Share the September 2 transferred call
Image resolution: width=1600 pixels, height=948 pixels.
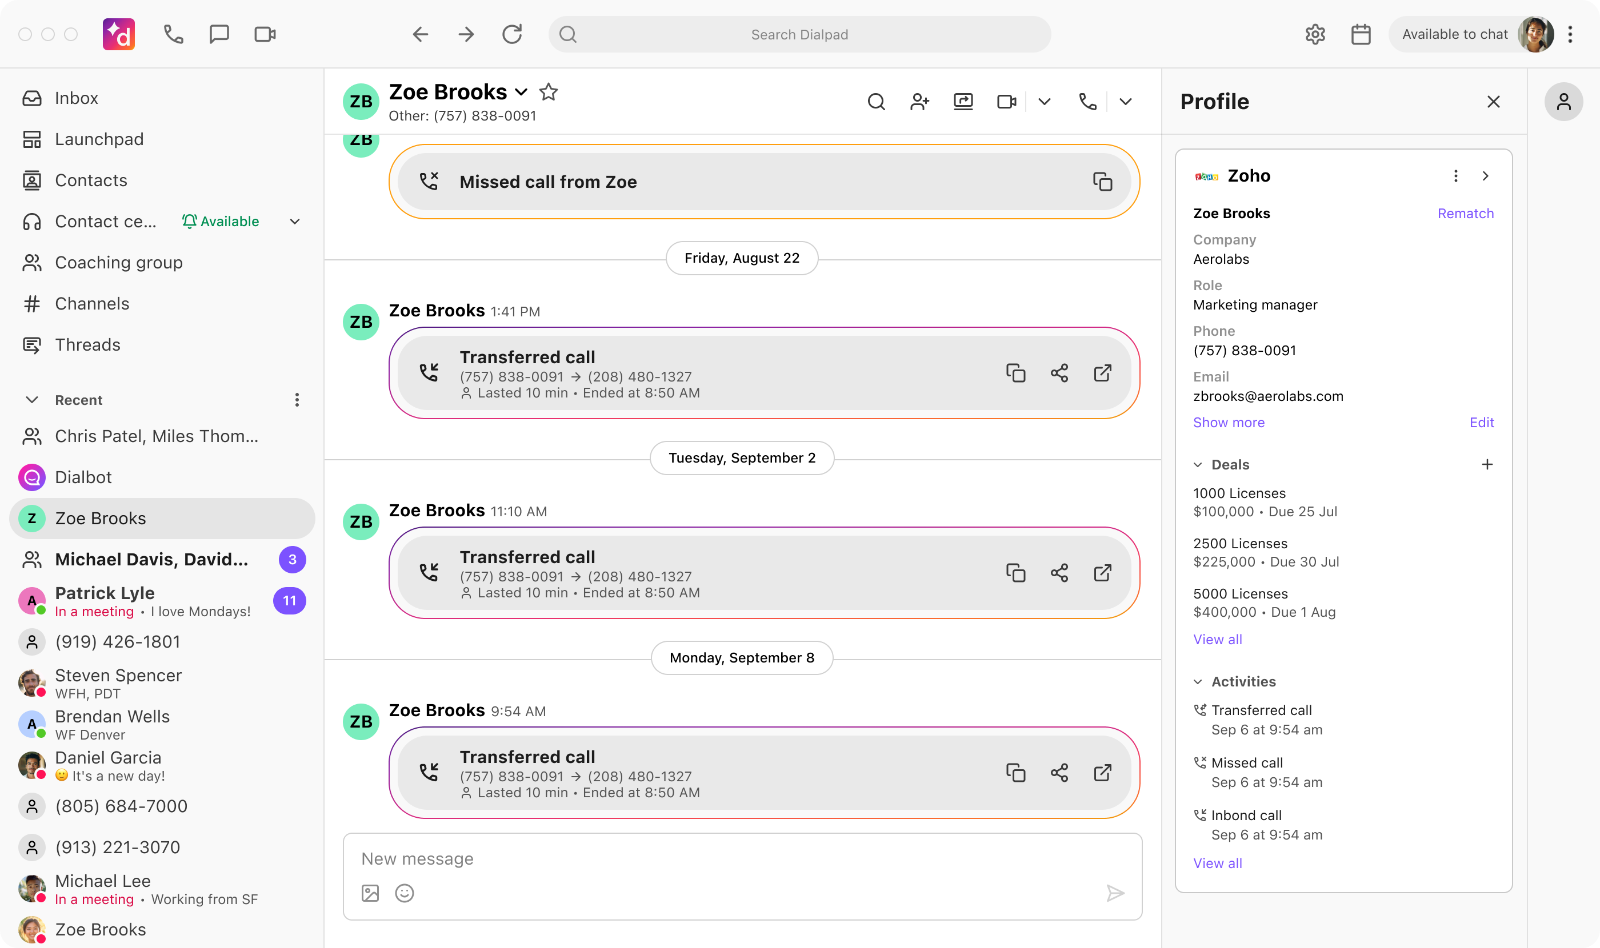pos(1058,573)
